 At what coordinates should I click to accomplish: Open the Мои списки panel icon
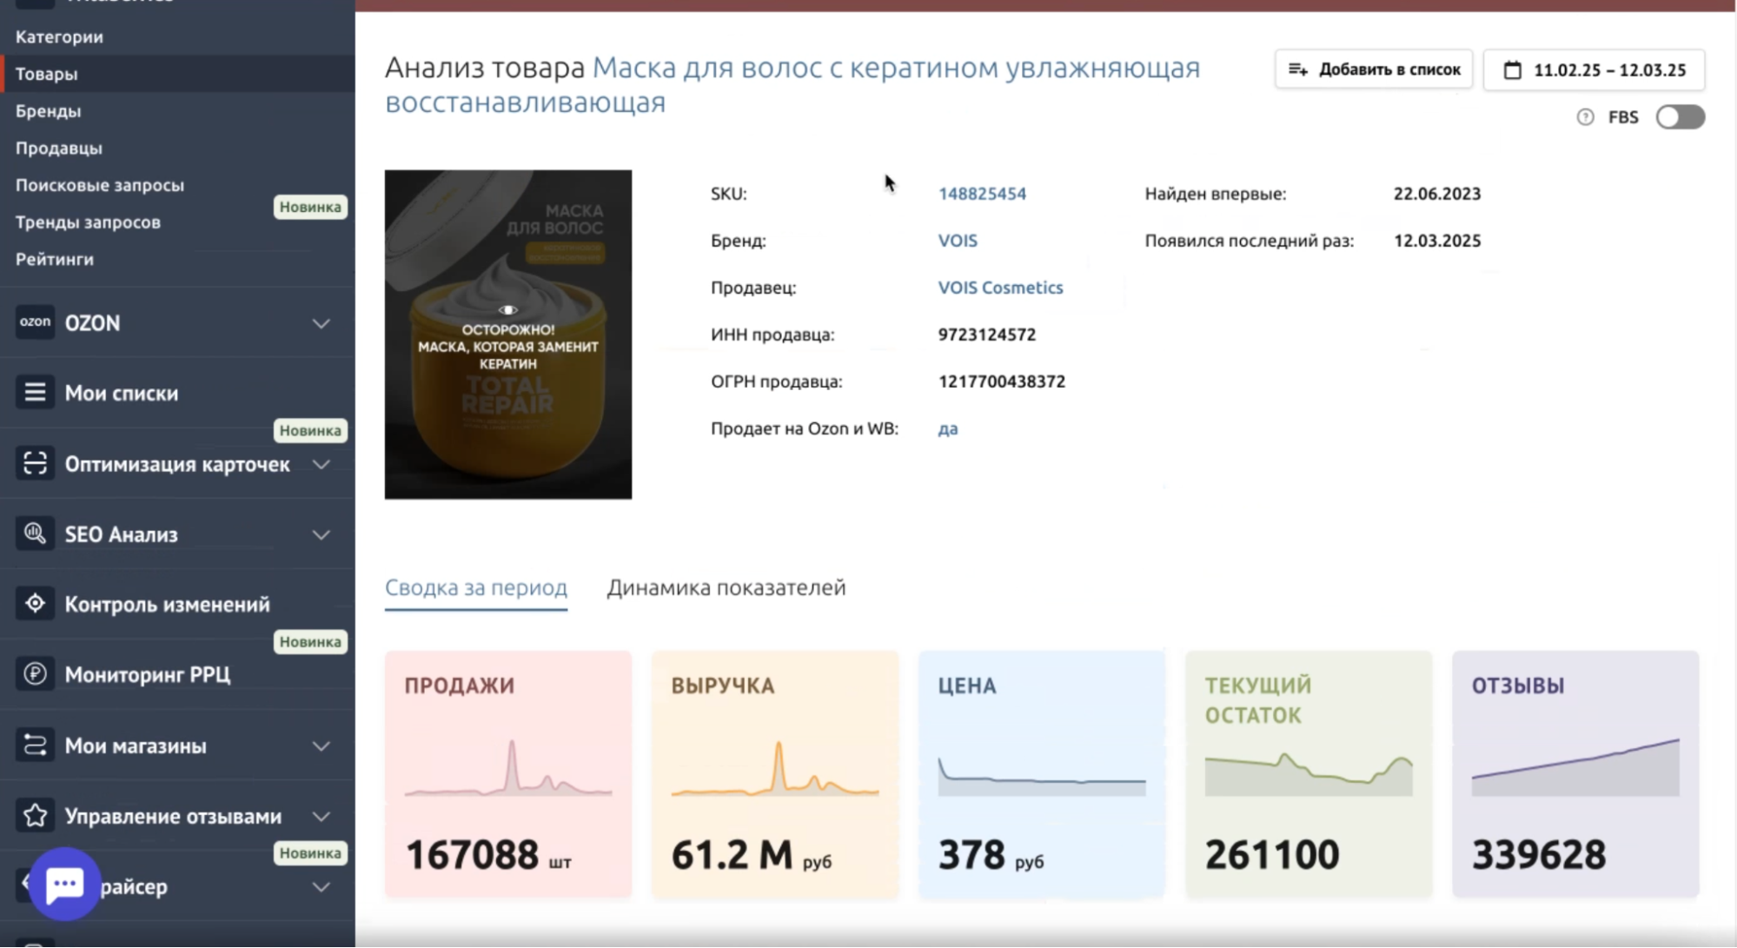(35, 392)
